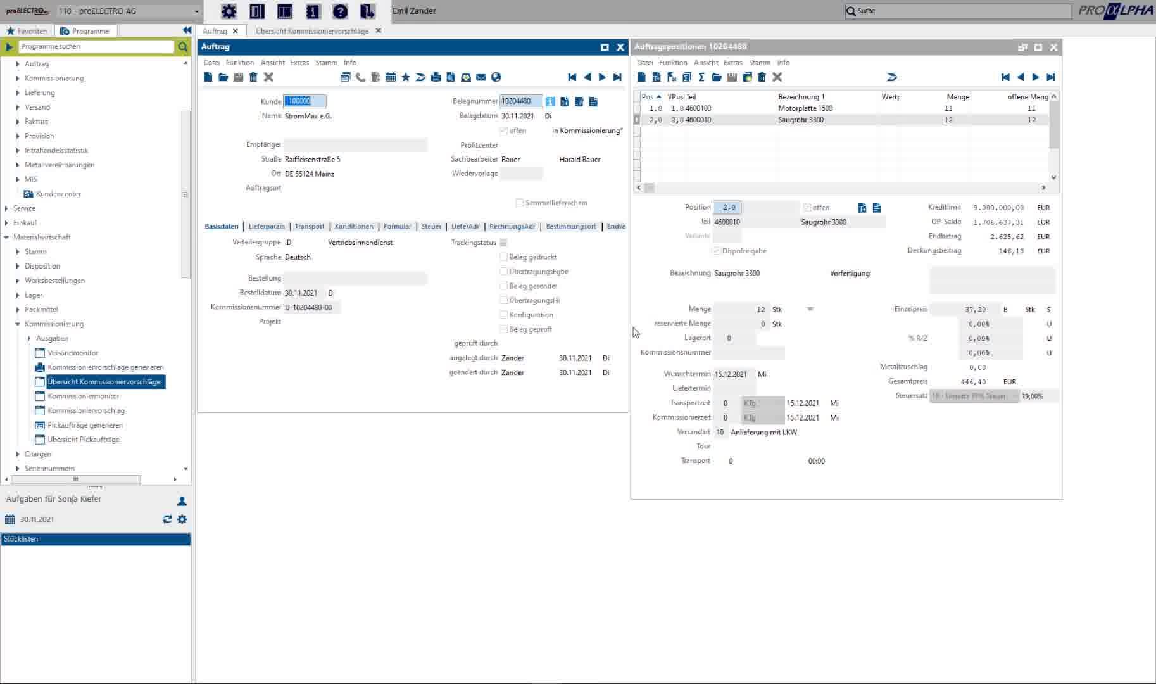Click the logout door icon in top bar
Image resolution: width=1156 pixels, height=684 pixels.
point(367,11)
